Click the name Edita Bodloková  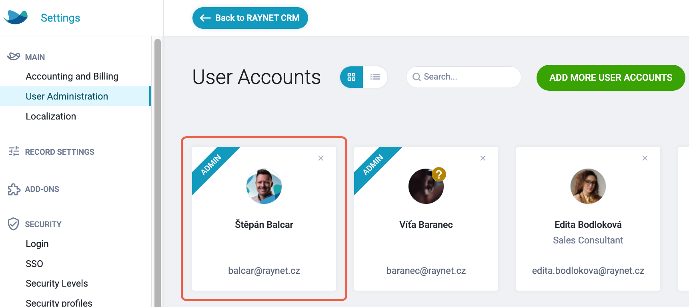[588, 225]
